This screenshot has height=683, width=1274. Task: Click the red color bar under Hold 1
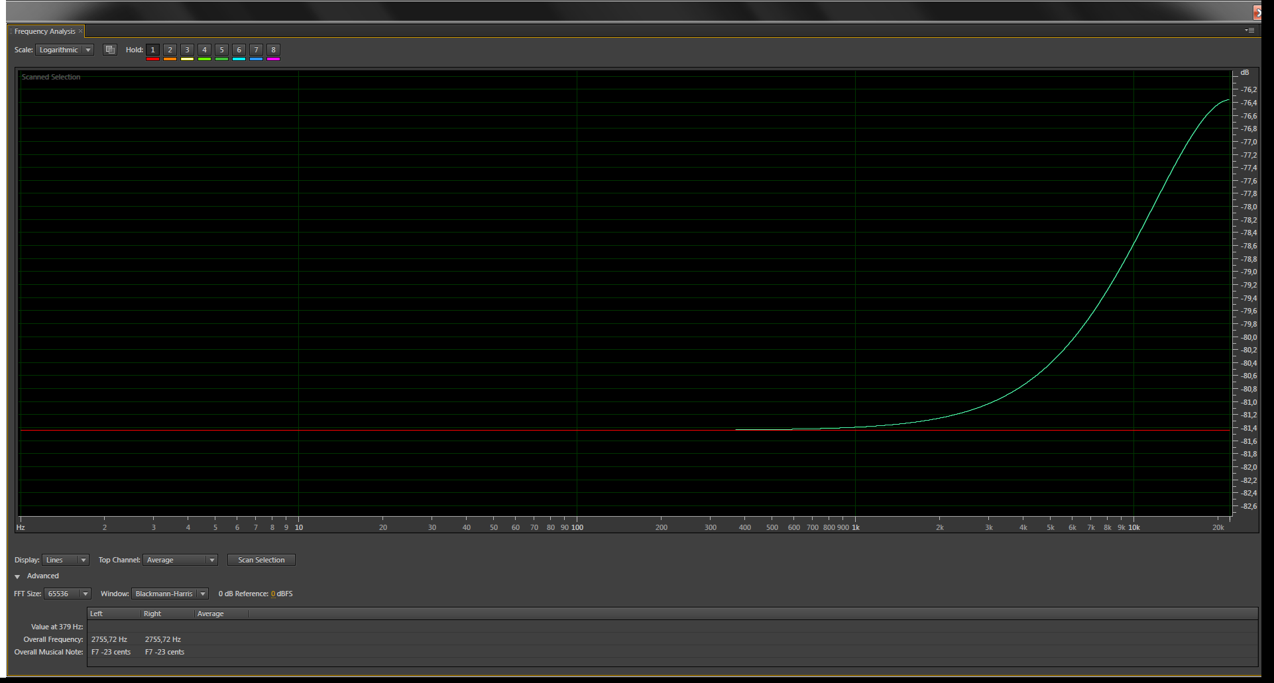point(152,59)
